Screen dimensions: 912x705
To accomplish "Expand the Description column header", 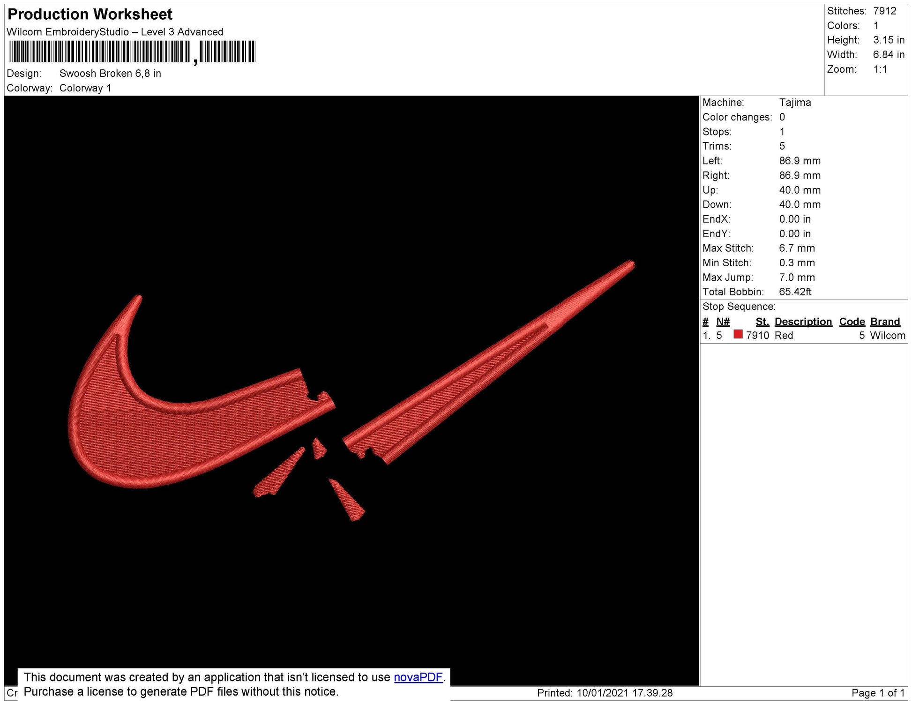I will click(x=803, y=322).
